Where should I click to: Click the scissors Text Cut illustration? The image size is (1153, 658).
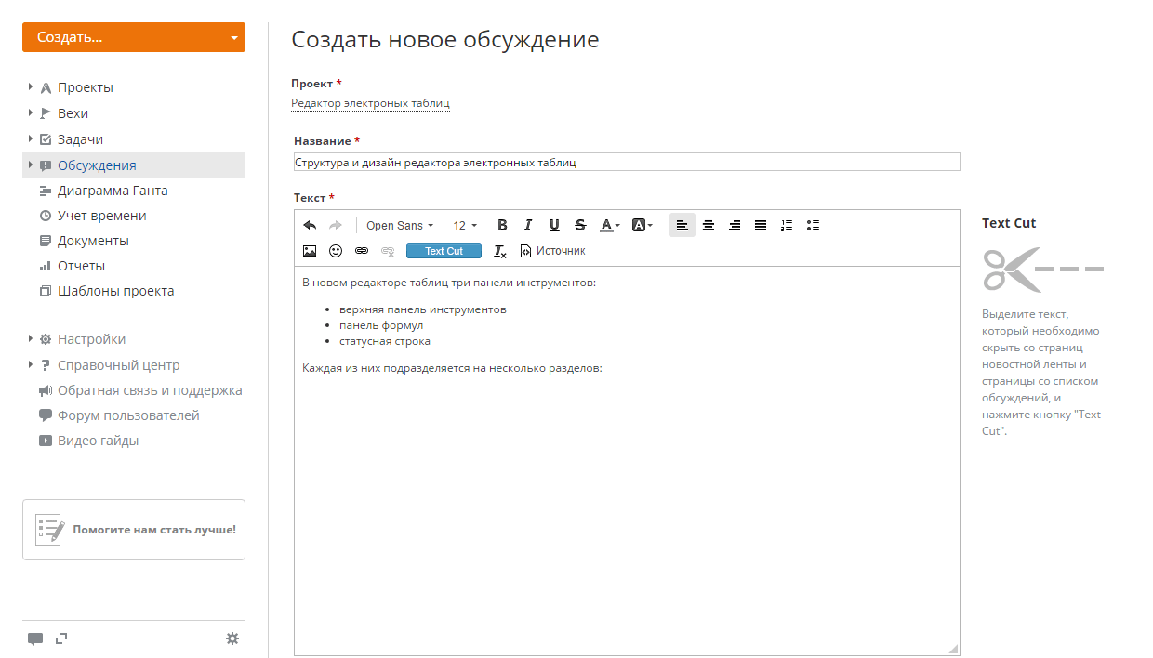[x=1043, y=270]
